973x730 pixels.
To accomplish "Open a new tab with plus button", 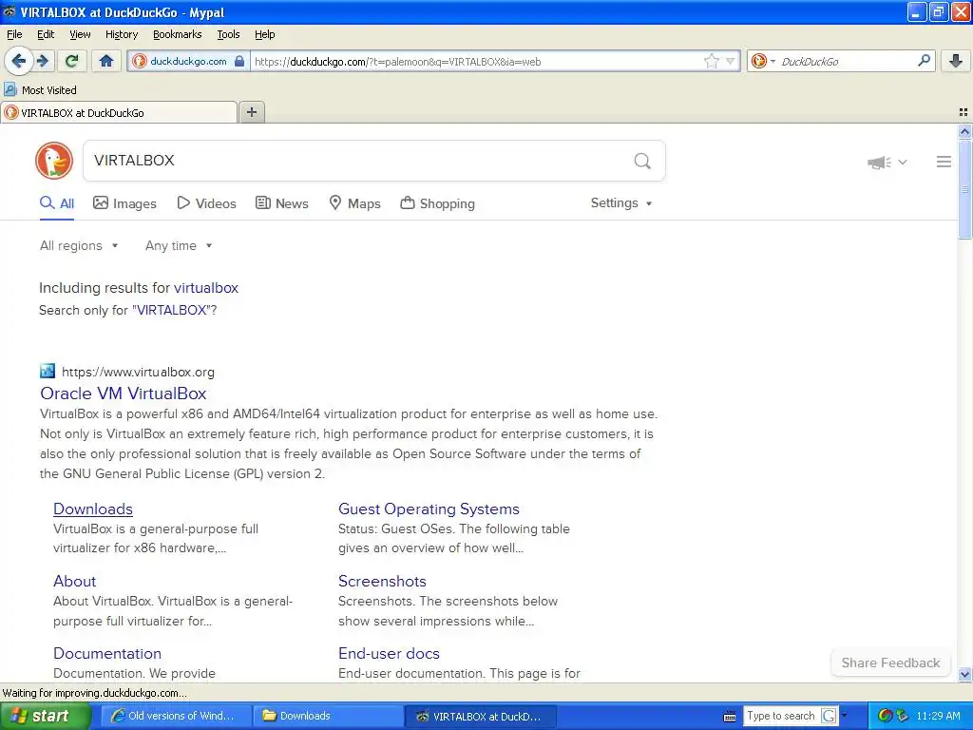I will pos(251,112).
